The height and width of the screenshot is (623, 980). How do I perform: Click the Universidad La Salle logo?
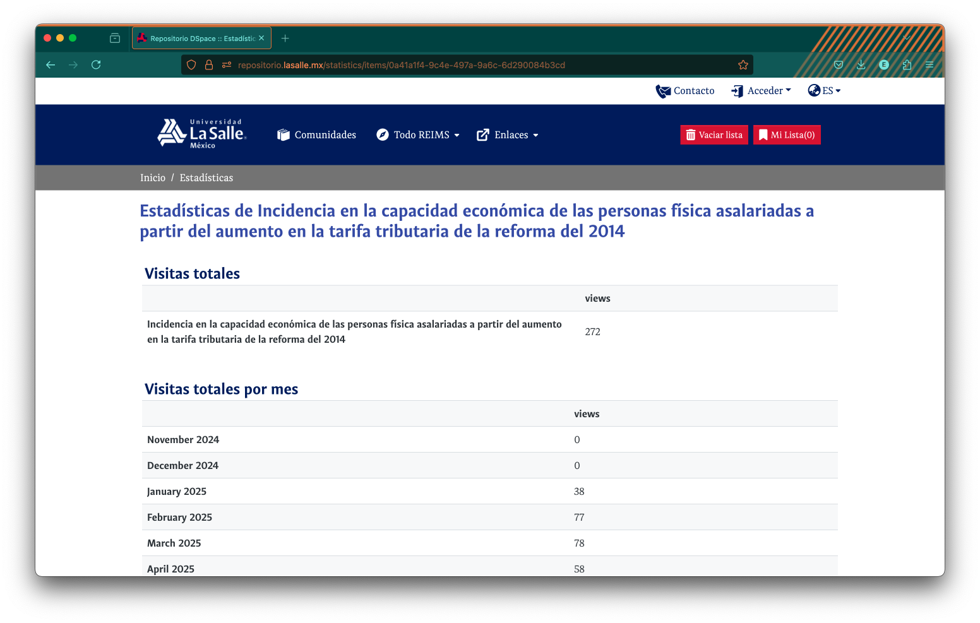click(202, 134)
